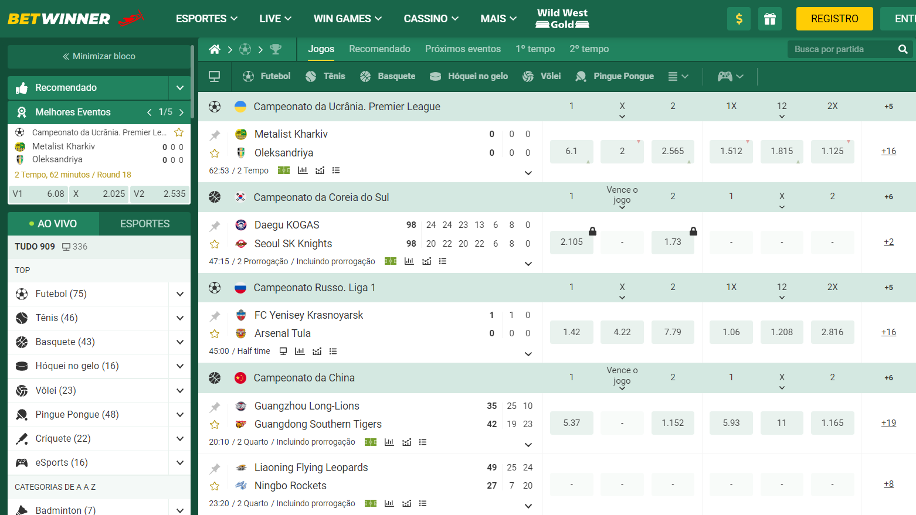
Task: Switch to 1º tempo tab
Action: pyautogui.click(x=535, y=49)
